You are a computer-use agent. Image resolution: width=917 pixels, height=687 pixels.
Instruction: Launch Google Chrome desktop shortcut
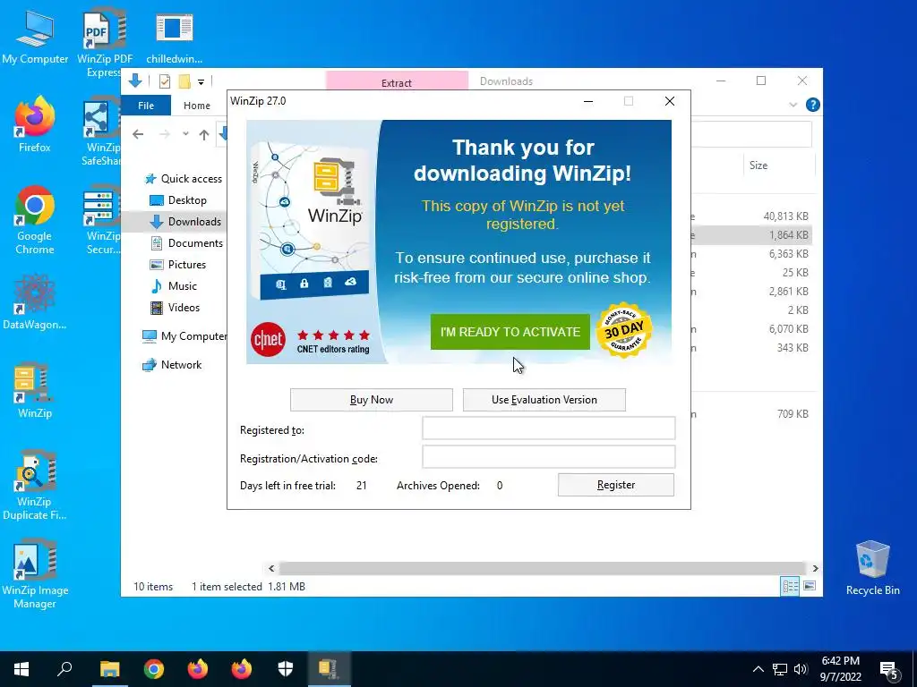point(35,221)
